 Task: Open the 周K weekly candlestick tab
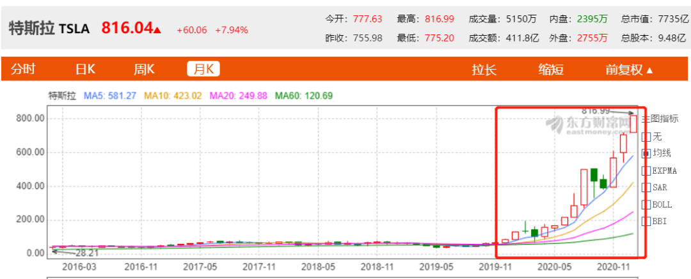pyautogui.click(x=144, y=69)
